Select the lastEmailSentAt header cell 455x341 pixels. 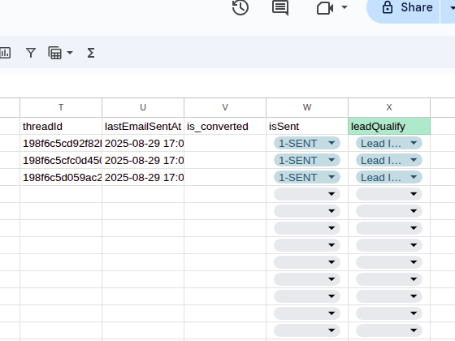click(143, 127)
